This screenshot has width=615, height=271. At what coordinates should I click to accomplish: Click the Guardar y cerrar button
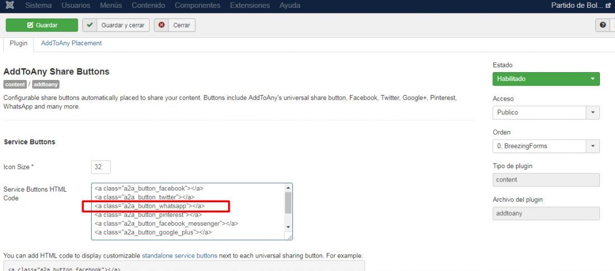point(116,25)
